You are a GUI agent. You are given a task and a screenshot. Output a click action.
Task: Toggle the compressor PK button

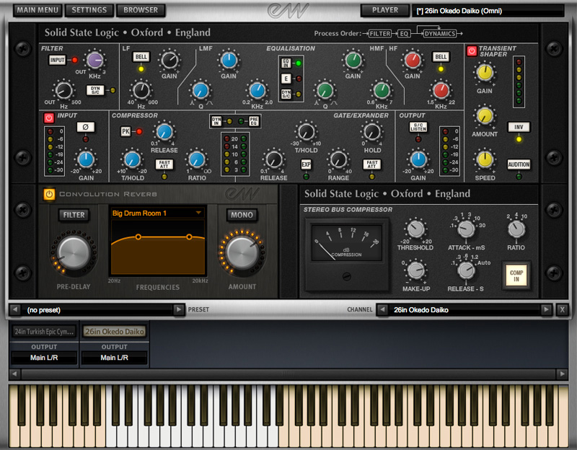pyautogui.click(x=125, y=131)
